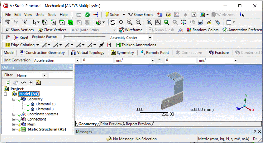Activate the Box Zoom tool

click(138, 22)
